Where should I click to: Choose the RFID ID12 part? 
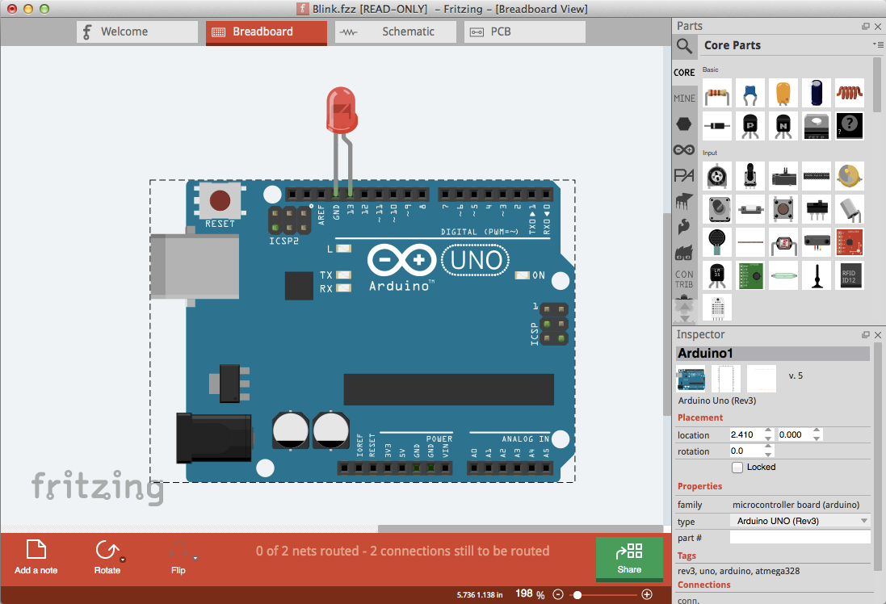[x=849, y=275]
